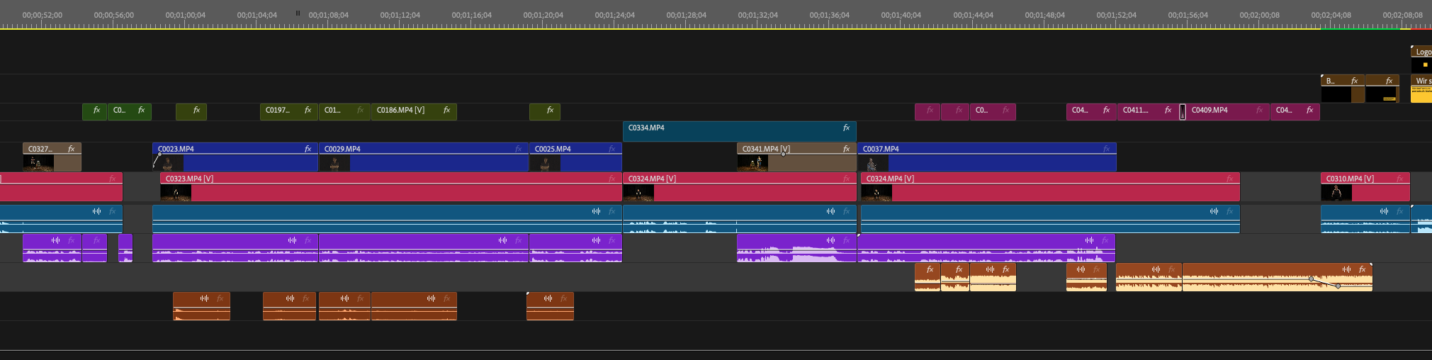Click the fx badge on the C0341.MP4 [V] clip

coord(846,149)
